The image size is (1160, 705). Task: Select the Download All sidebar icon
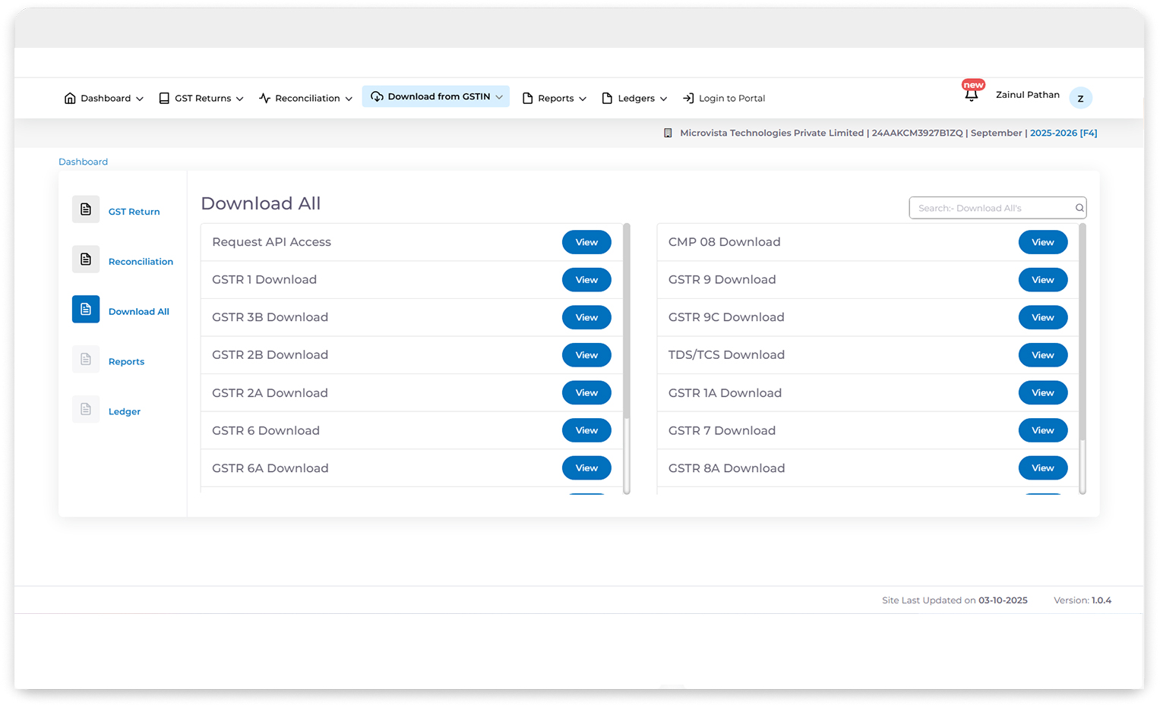click(85, 309)
